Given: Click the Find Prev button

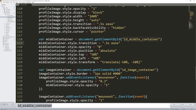Looking at the screenshot, I should tap(182, 104).
